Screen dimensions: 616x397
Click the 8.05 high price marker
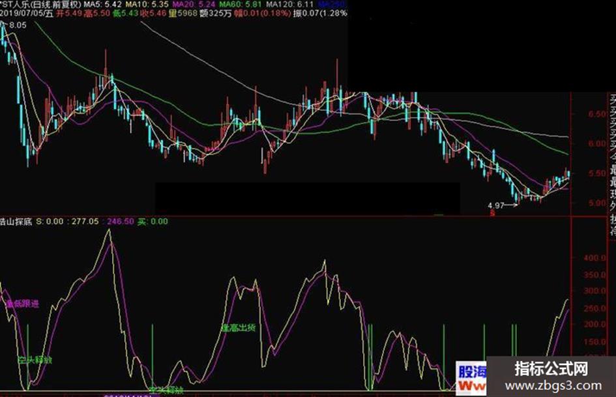18,25
